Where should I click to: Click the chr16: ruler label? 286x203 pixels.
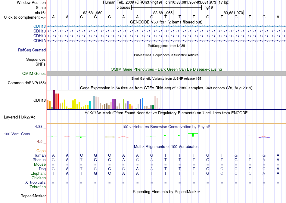click(x=40, y=13)
